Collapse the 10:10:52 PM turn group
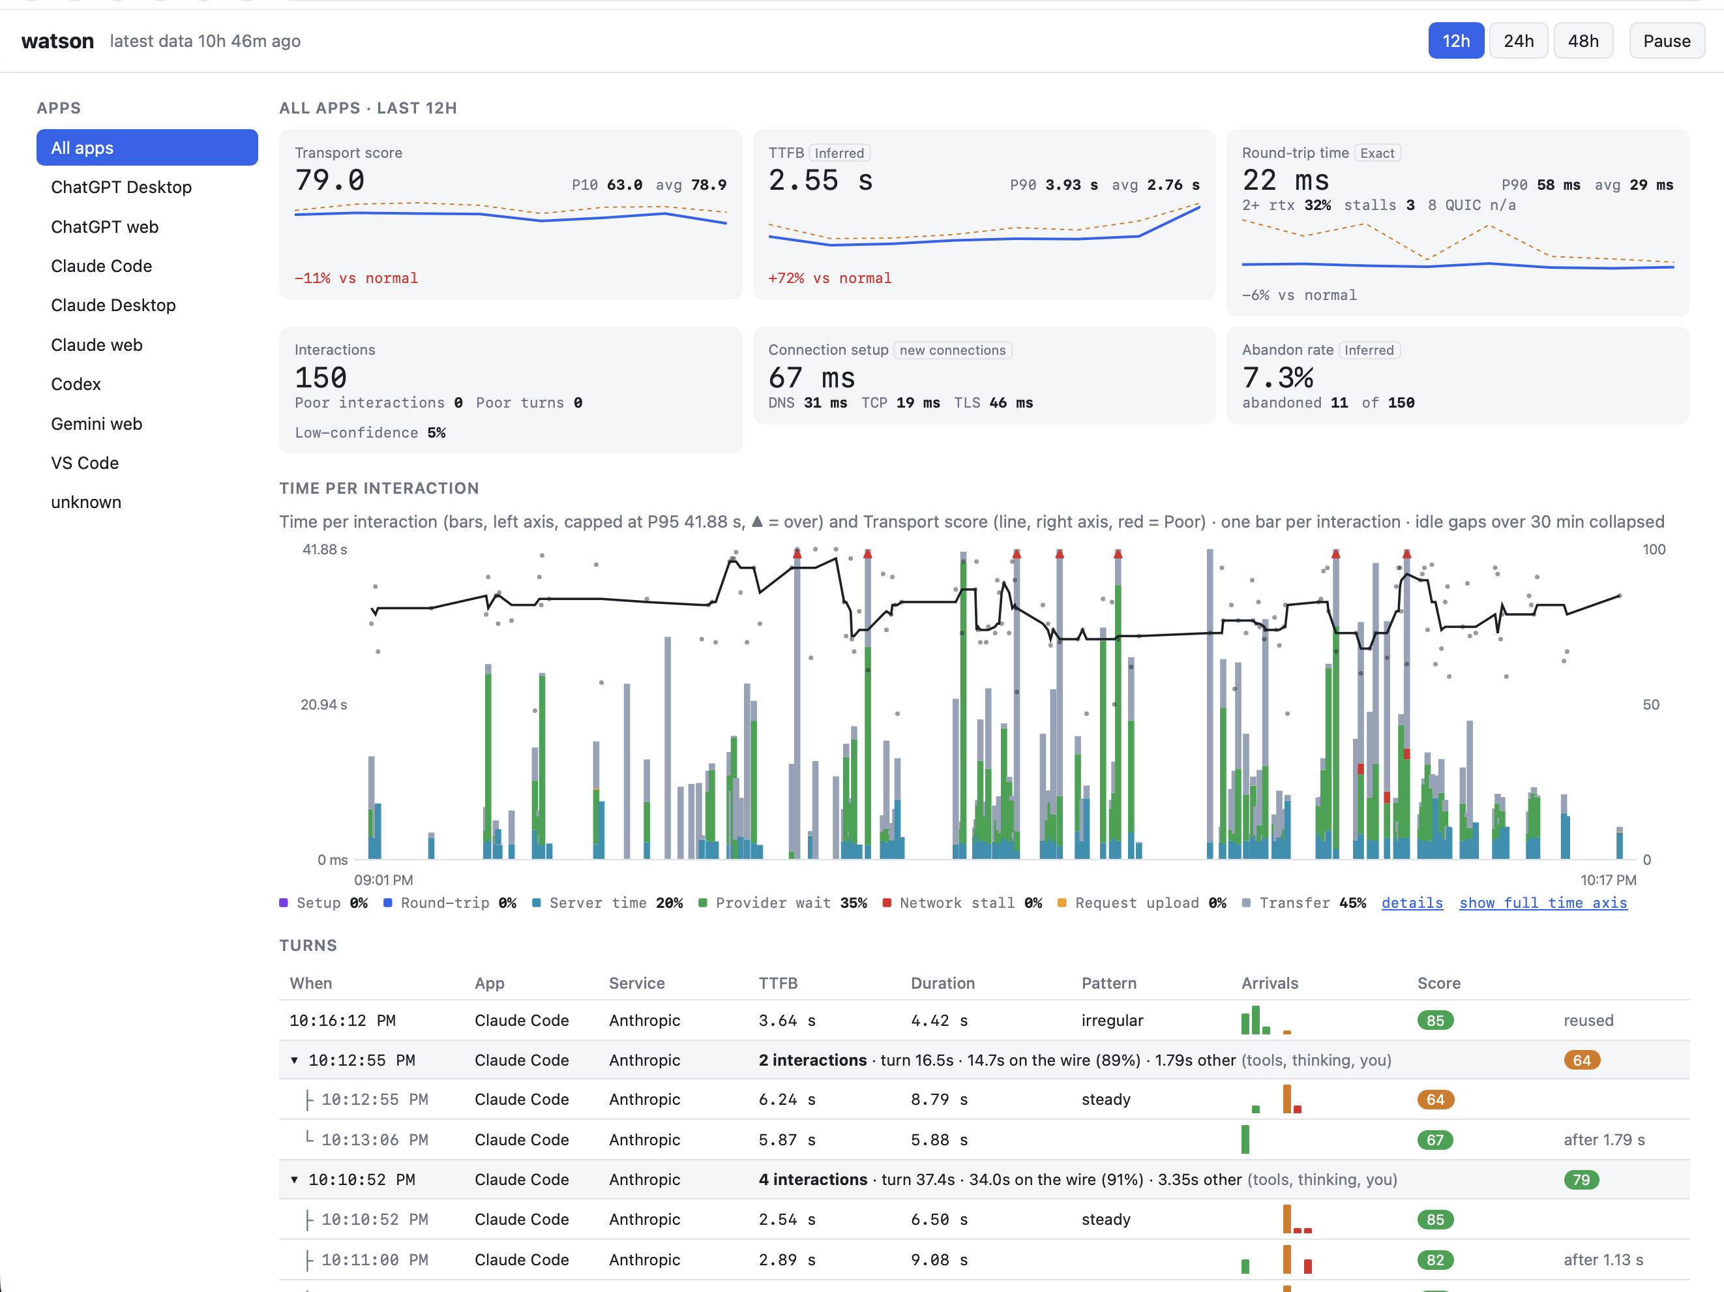This screenshot has width=1724, height=1292. click(x=294, y=1179)
